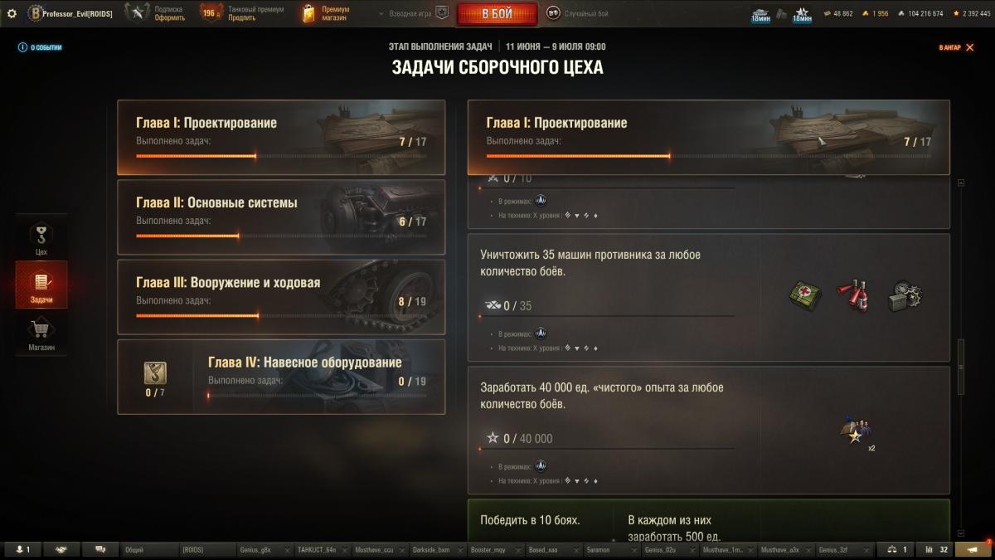The height and width of the screenshot is (560, 995).
Task: Open Магазин cart icon in sidebar
Action: point(41,335)
